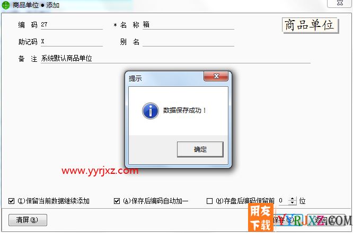This screenshot has width=353, height=233.
Task: Click the 备注 text field
Action: pyautogui.click(x=175, y=59)
